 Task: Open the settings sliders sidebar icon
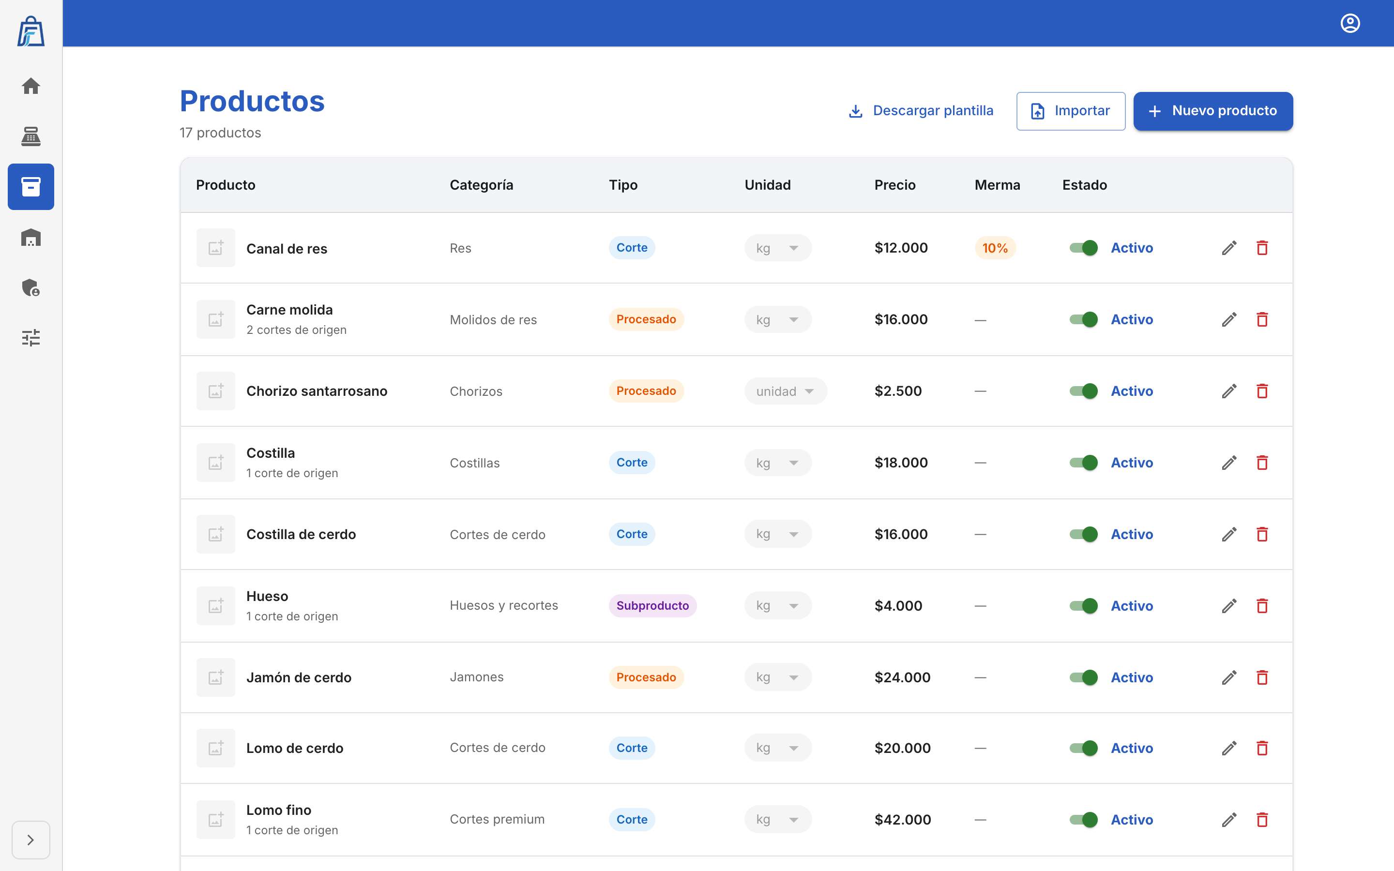click(x=30, y=338)
